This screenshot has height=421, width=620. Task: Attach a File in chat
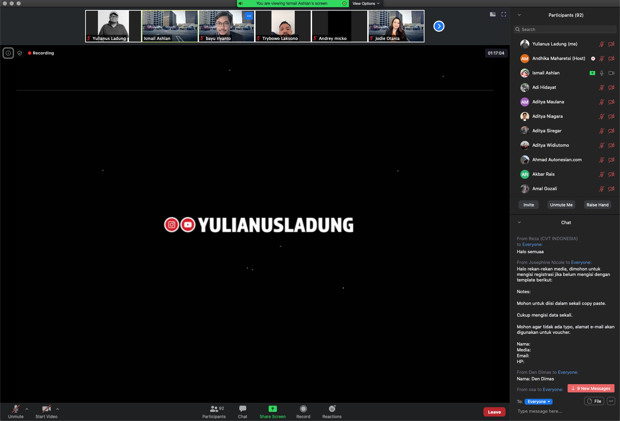coord(594,401)
